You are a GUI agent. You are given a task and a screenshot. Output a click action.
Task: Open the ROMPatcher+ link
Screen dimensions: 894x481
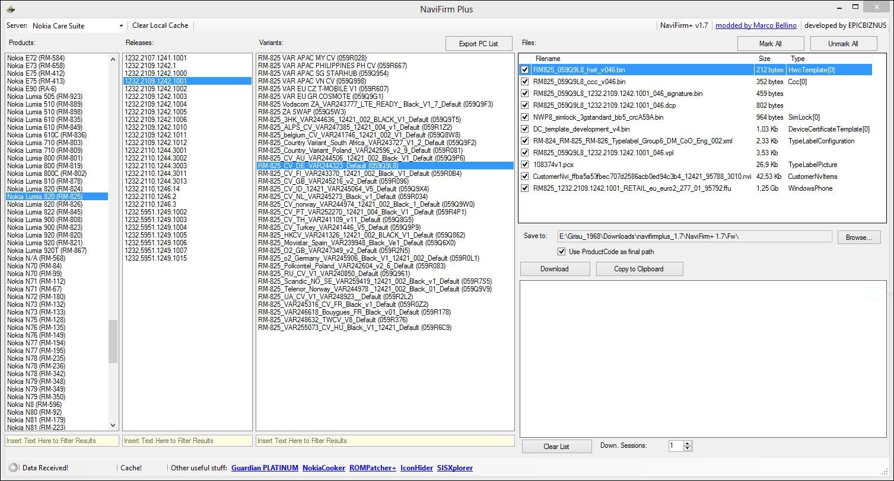[373, 468]
